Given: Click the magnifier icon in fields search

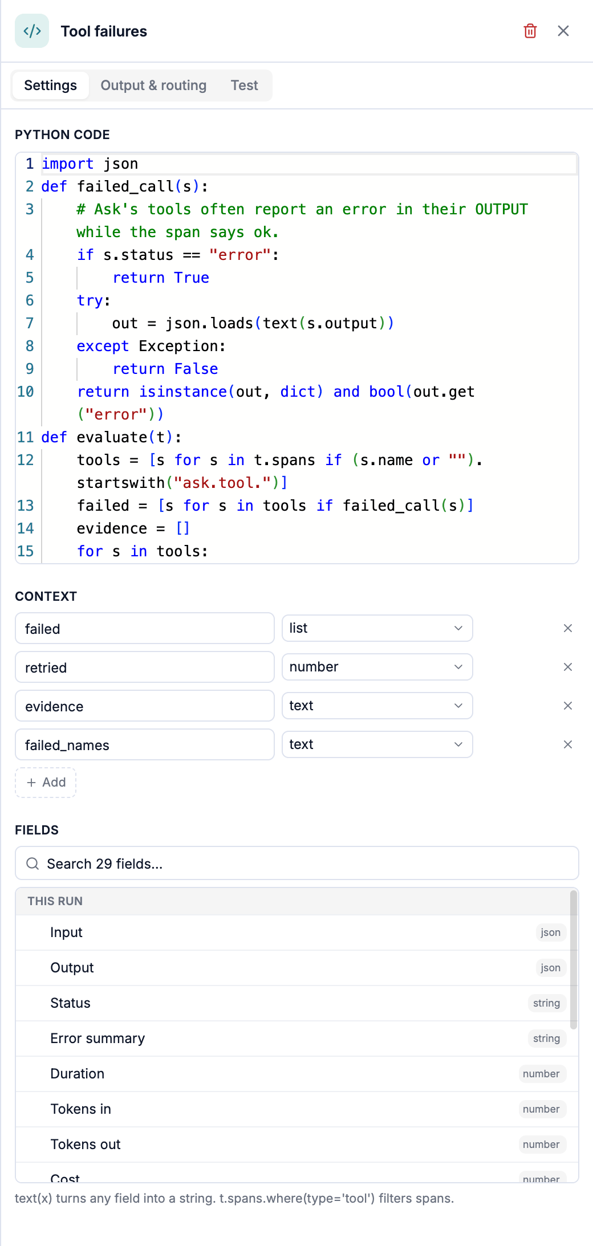Looking at the screenshot, I should click(33, 864).
